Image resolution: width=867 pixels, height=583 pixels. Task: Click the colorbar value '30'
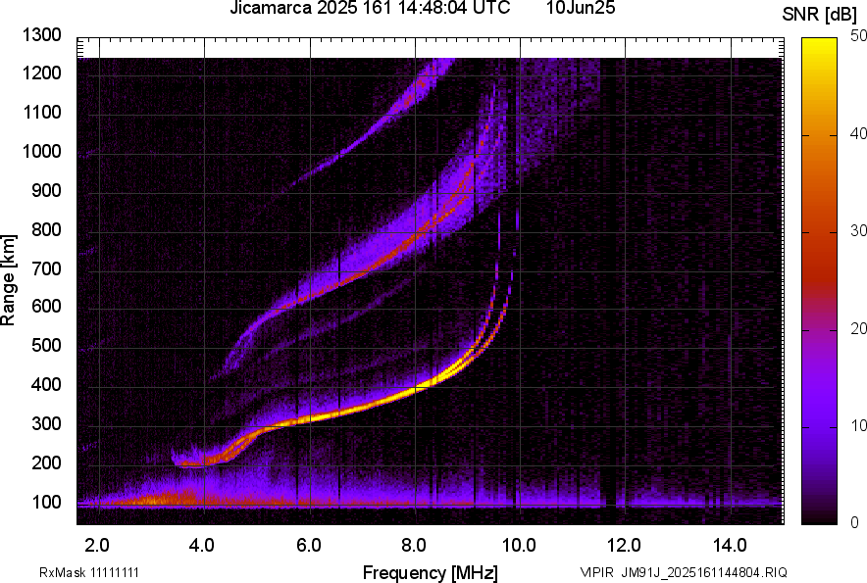[x=859, y=230]
